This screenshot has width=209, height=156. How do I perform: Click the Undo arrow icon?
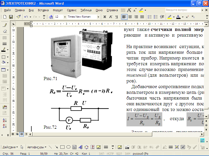pyautogui.click(x=26, y=17)
